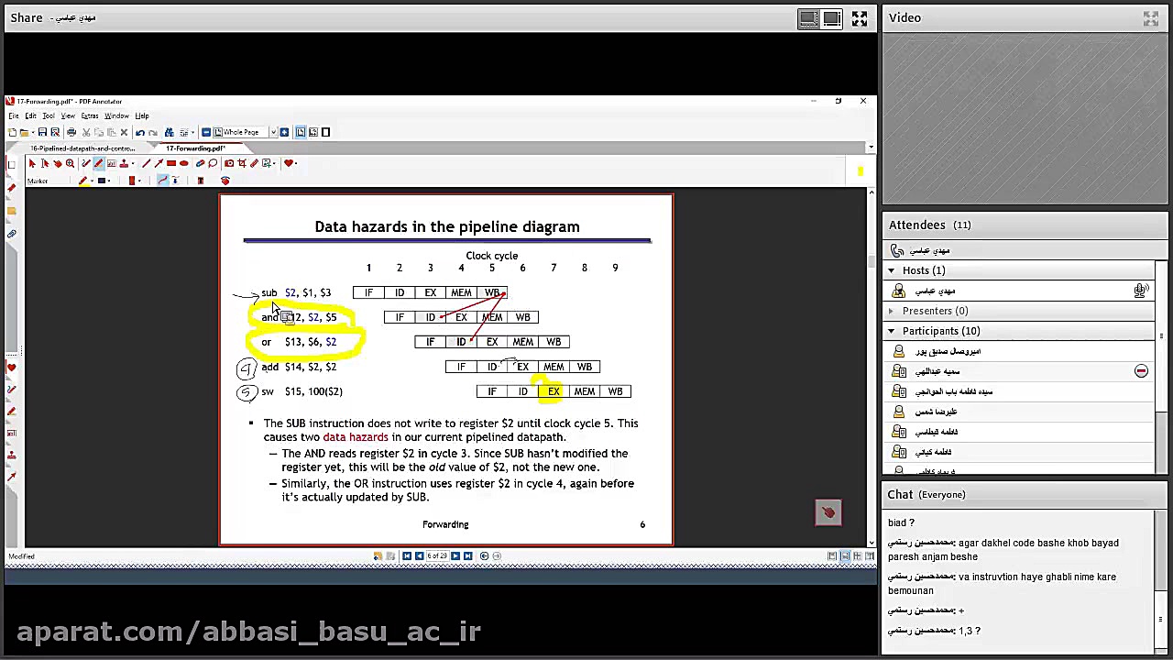Select the Line drawing tool

[146, 163]
